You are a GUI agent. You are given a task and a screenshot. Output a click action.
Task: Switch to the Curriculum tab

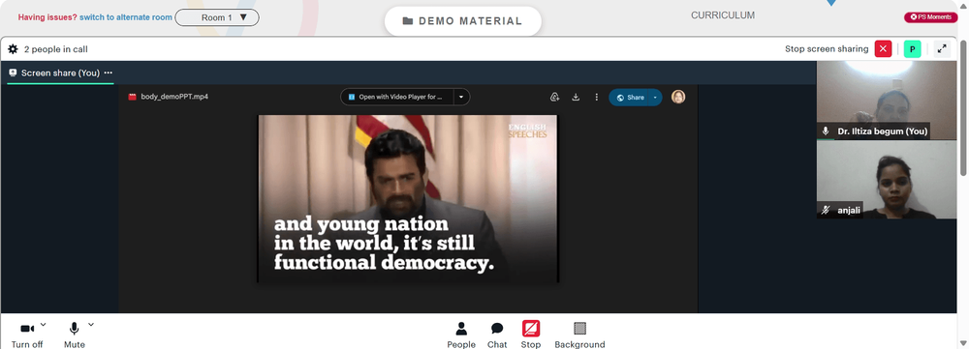tap(723, 15)
